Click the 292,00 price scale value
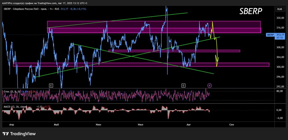Image resolution: width=288 pixels, height=140 pixels. tap(280, 87)
